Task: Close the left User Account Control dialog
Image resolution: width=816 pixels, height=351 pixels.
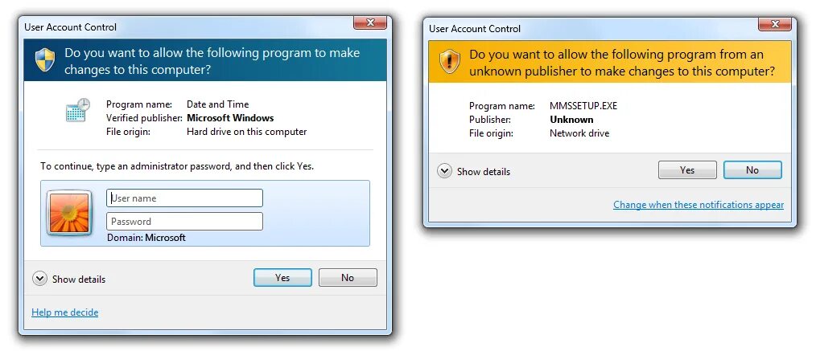Action: click(370, 22)
